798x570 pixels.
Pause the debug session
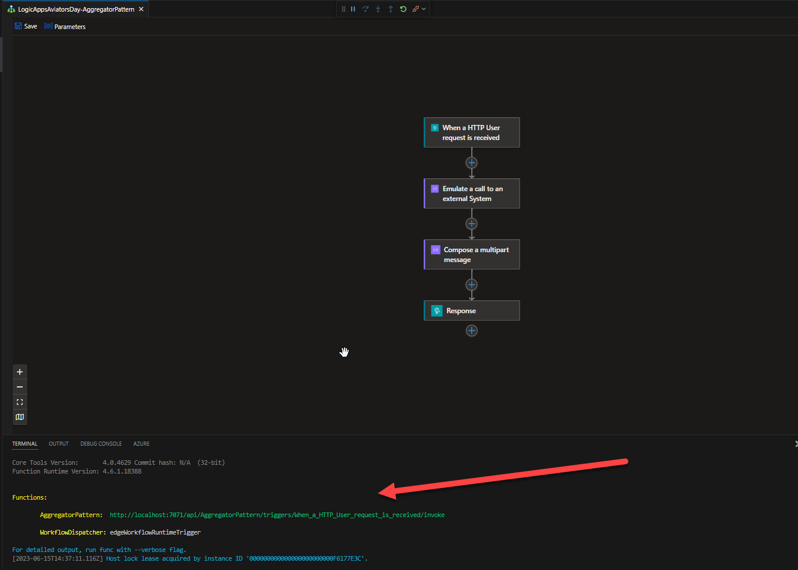(x=353, y=9)
